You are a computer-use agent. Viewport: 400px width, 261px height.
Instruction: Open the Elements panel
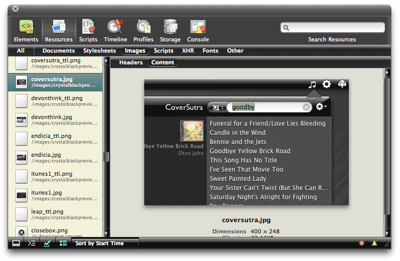click(x=26, y=31)
